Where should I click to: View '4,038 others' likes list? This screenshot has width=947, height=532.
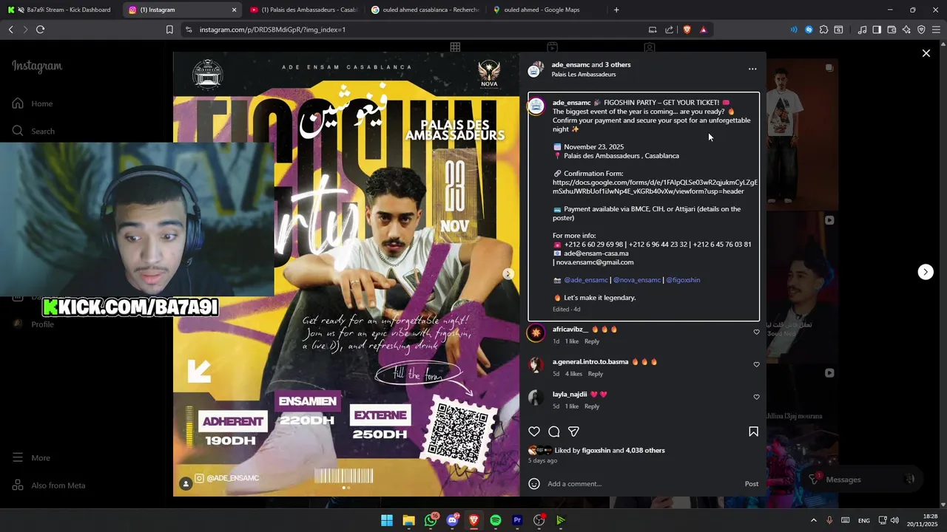[x=645, y=451]
